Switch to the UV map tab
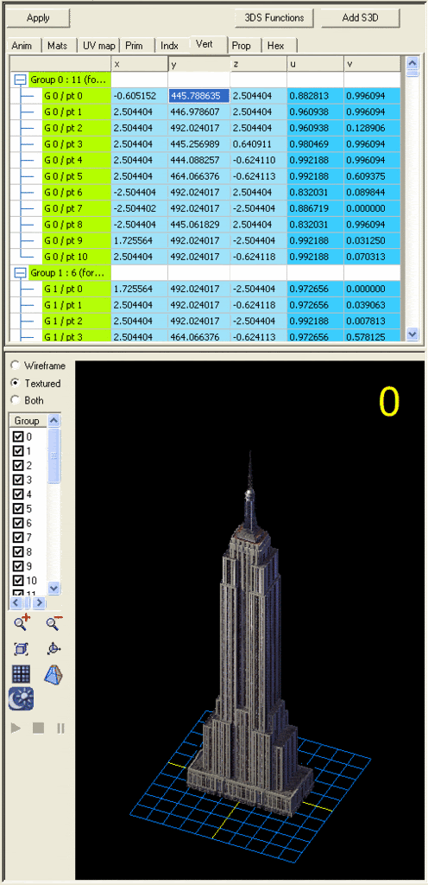 pyautogui.click(x=98, y=46)
